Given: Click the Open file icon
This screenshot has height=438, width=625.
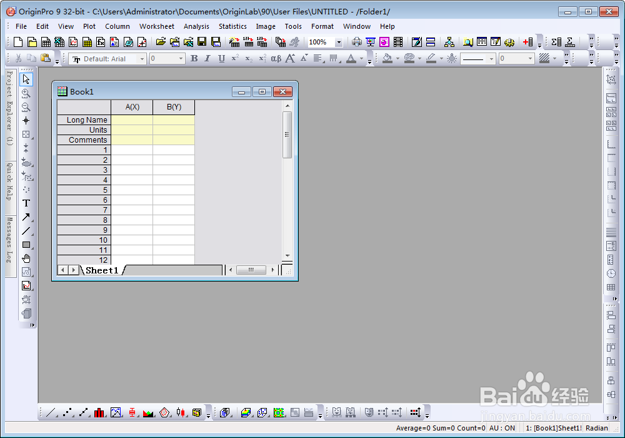Looking at the screenshot, I should 161,42.
